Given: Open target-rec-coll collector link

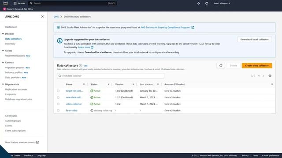Looking at the screenshot, I should pos(74,91).
